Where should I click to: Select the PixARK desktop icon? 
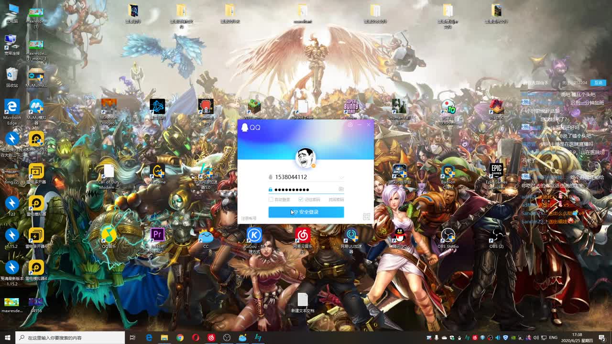click(496, 109)
